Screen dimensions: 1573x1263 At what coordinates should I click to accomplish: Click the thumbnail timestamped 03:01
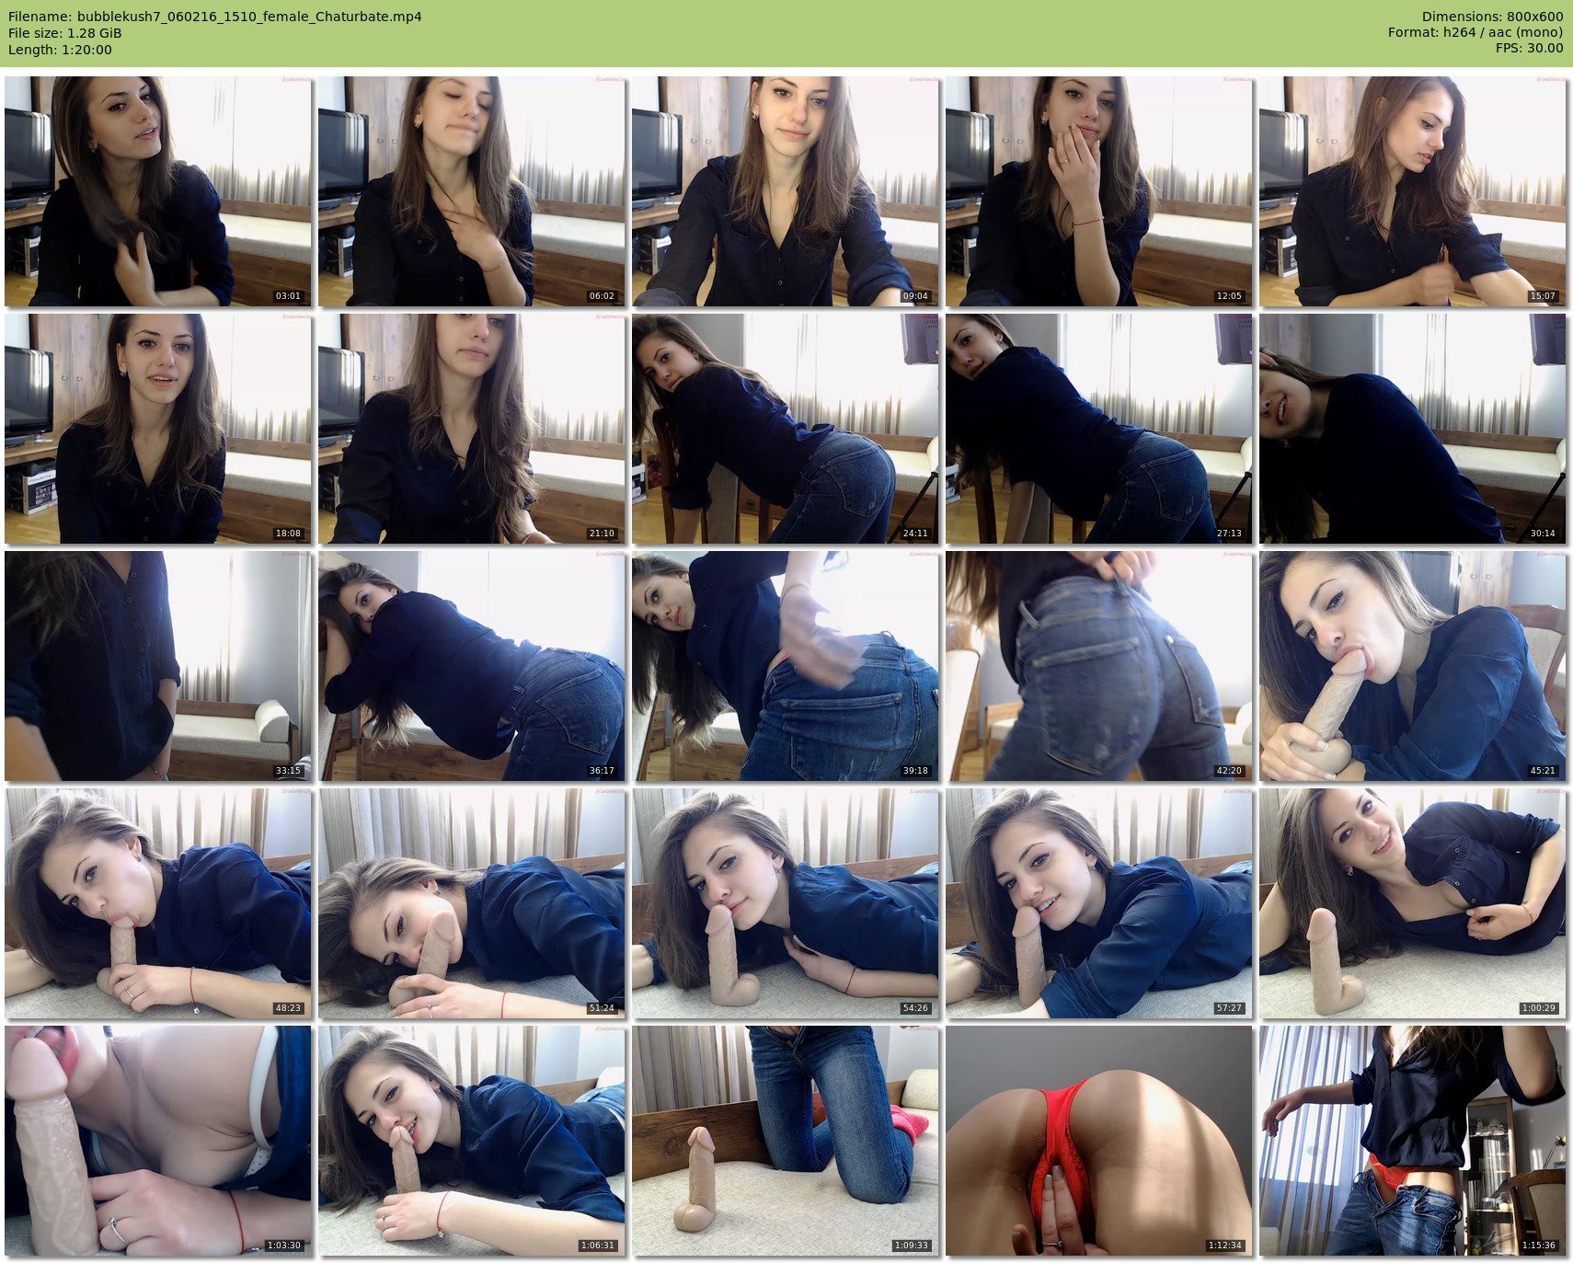coord(158,191)
